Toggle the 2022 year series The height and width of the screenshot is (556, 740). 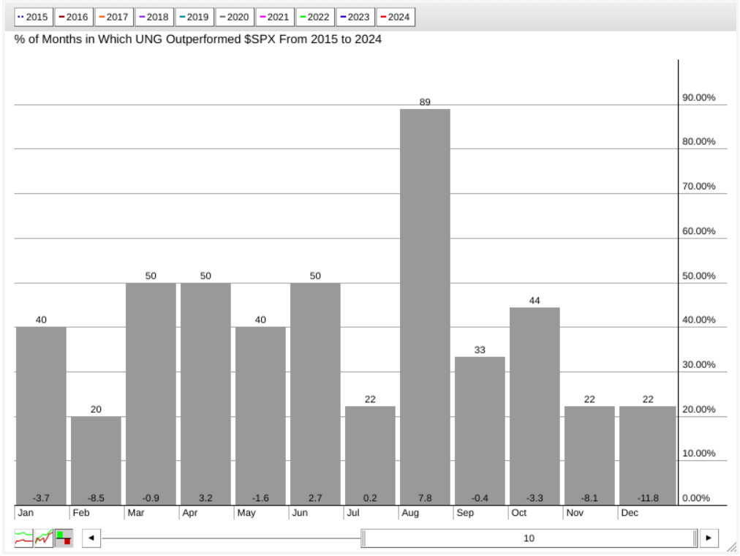[314, 17]
